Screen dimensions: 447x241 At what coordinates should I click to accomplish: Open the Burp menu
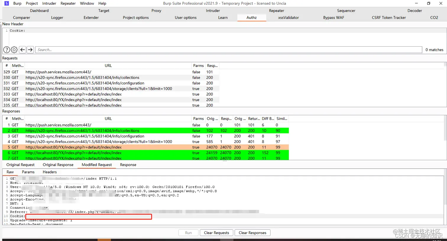pos(17,3)
